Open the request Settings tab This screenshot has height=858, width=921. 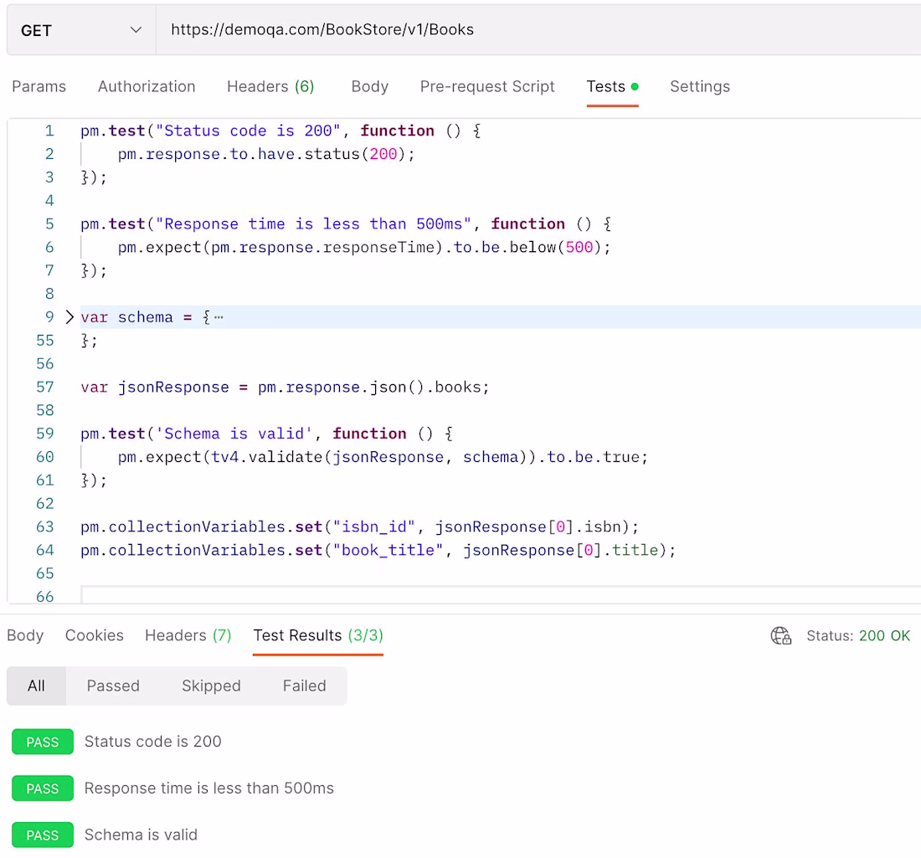pos(700,86)
